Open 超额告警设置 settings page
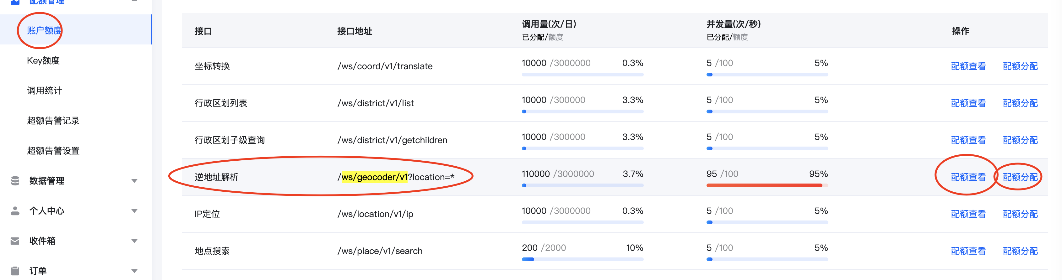The image size is (1062, 280). coord(53,151)
